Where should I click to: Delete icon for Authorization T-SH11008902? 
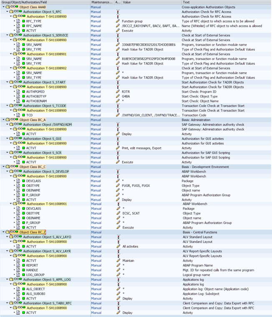click(118, 68)
